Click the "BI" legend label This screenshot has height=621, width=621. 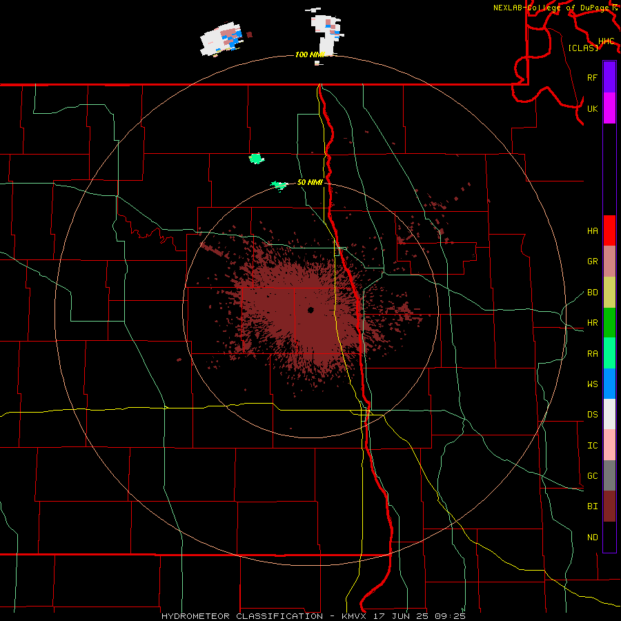(592, 506)
